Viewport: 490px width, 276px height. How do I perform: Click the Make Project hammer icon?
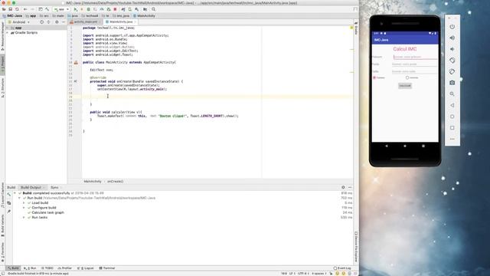click(x=47, y=9)
